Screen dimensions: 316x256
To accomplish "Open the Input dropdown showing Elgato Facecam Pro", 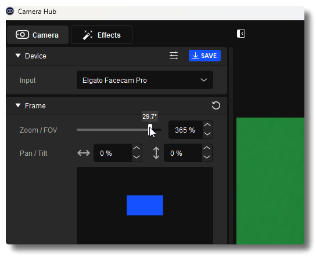I will [145, 80].
